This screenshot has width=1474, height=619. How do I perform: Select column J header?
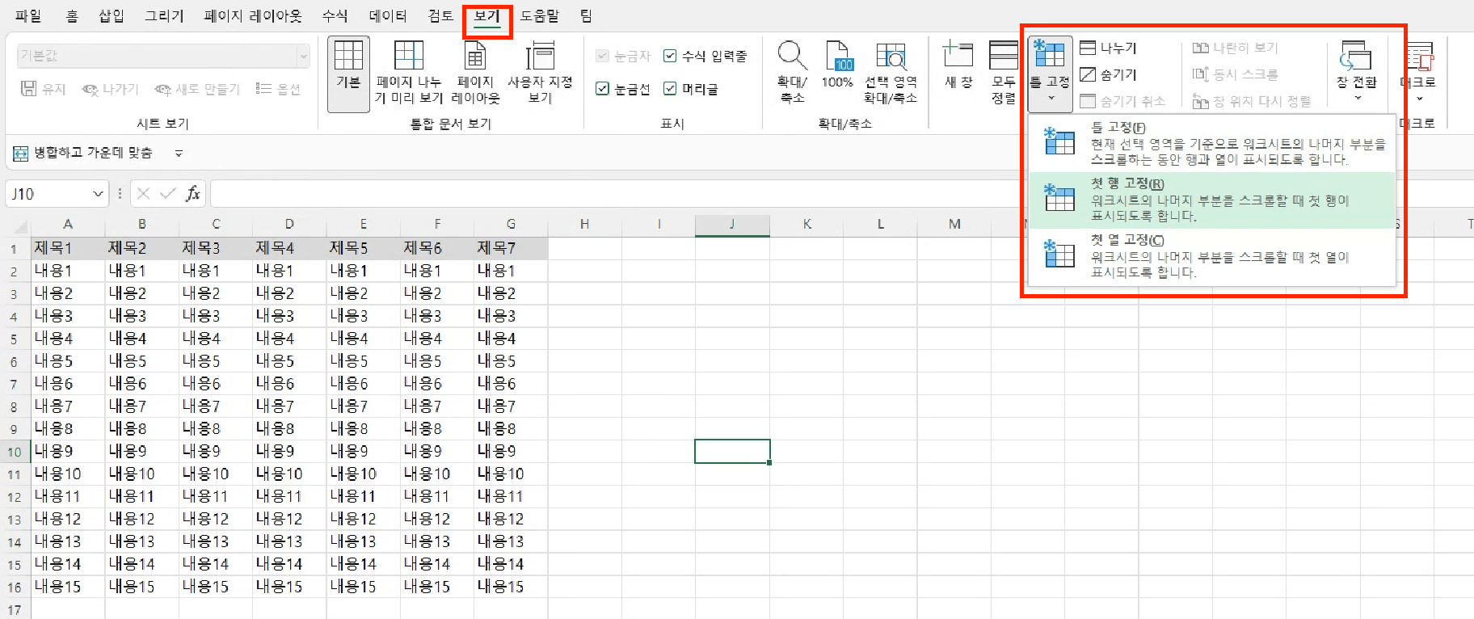coord(732,224)
